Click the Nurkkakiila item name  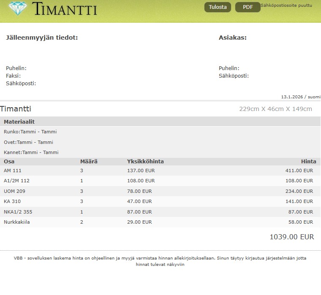click(17, 222)
